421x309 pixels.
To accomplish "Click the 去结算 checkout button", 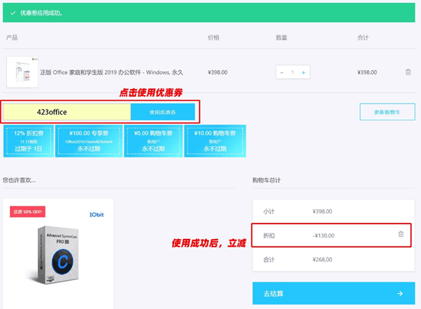I will tap(334, 294).
